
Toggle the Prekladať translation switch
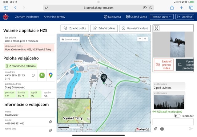[x=177, y=116]
